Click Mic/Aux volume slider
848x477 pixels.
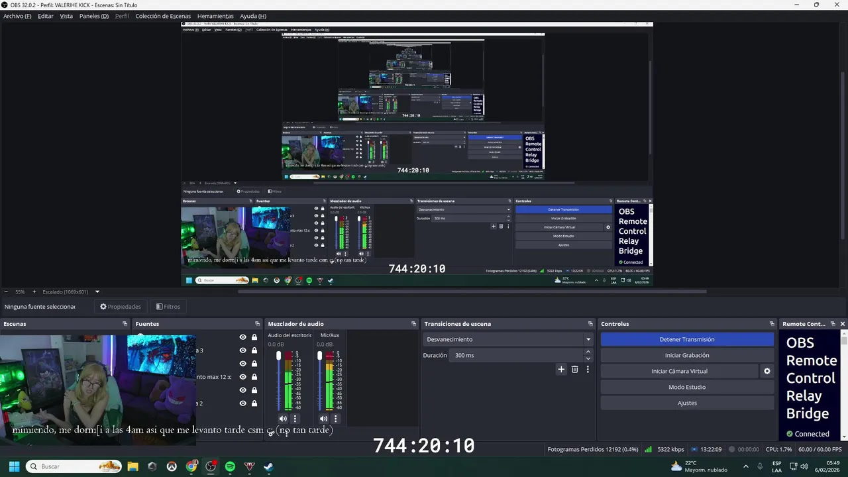pyautogui.click(x=319, y=381)
